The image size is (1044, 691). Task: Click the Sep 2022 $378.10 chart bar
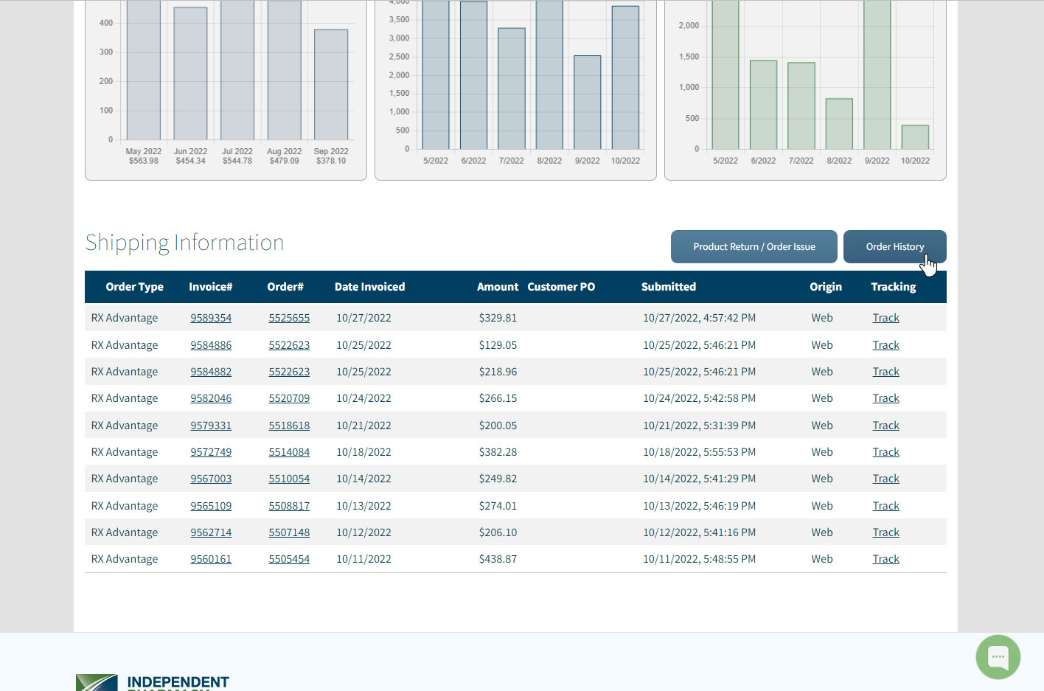coord(331,85)
